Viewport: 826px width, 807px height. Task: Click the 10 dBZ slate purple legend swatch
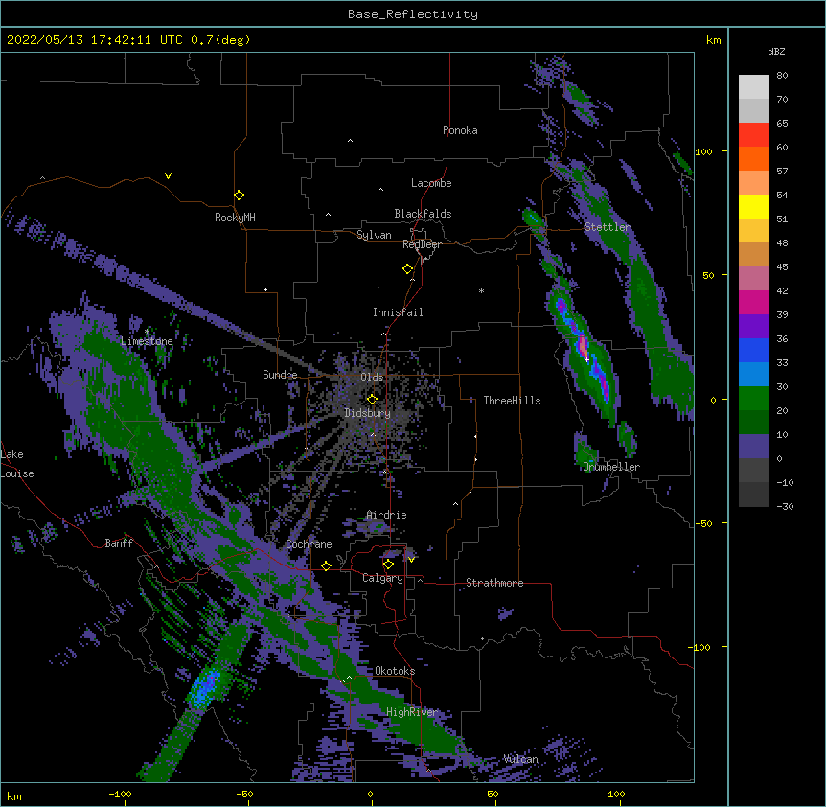(753, 447)
